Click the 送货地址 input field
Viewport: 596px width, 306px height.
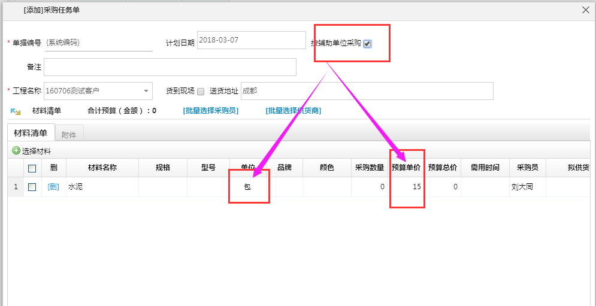(367, 91)
